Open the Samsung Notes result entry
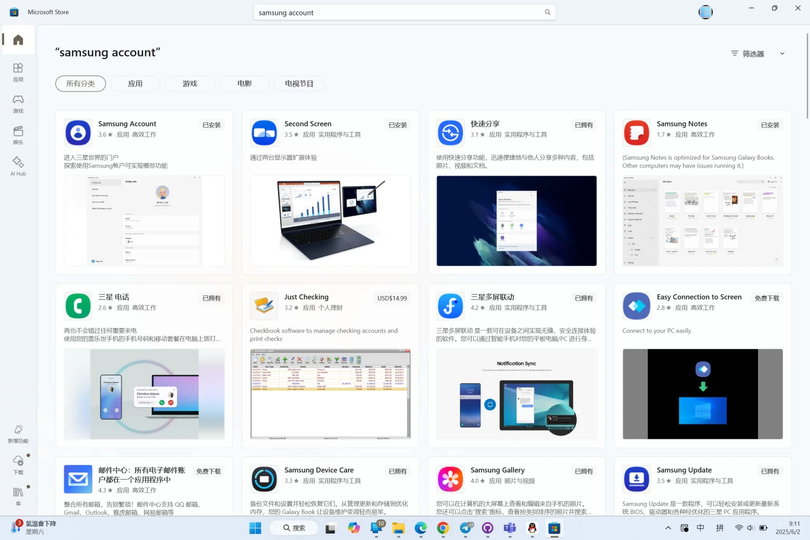The height and width of the screenshot is (540, 810). pos(681,123)
